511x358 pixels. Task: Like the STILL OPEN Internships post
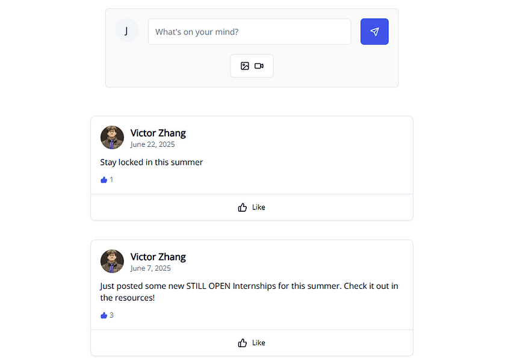[252, 343]
